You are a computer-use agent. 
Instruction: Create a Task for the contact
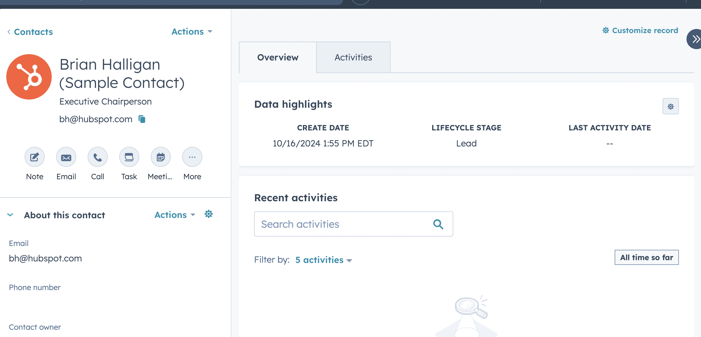click(129, 157)
